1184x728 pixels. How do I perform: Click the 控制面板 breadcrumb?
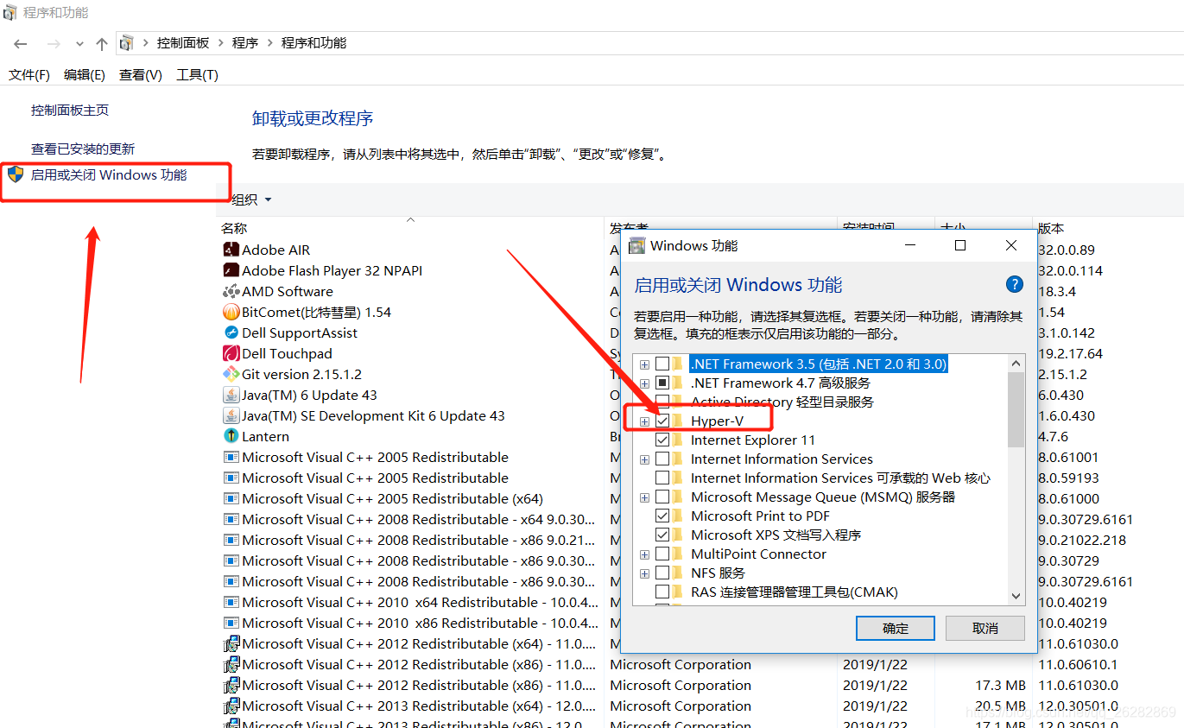(x=183, y=42)
